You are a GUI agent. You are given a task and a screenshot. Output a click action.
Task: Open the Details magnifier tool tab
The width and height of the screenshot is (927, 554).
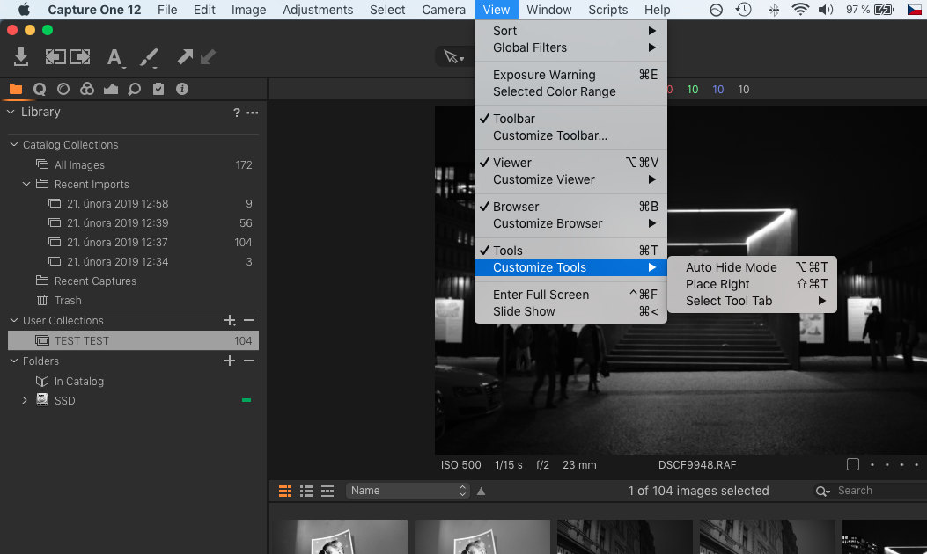point(134,89)
